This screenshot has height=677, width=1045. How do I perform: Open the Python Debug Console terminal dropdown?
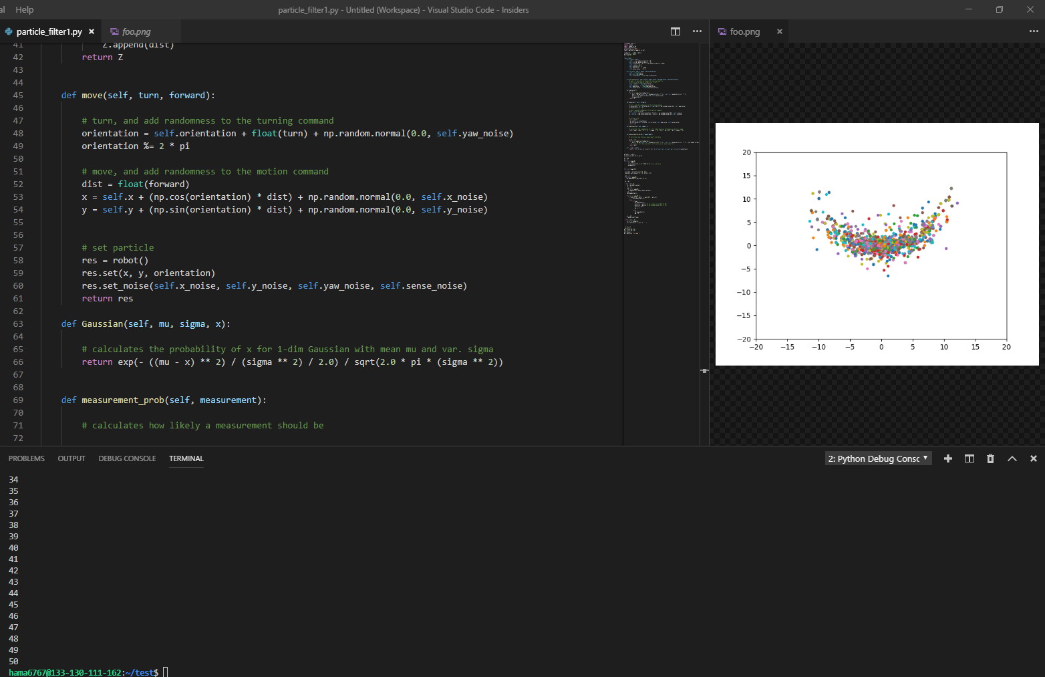(x=878, y=458)
